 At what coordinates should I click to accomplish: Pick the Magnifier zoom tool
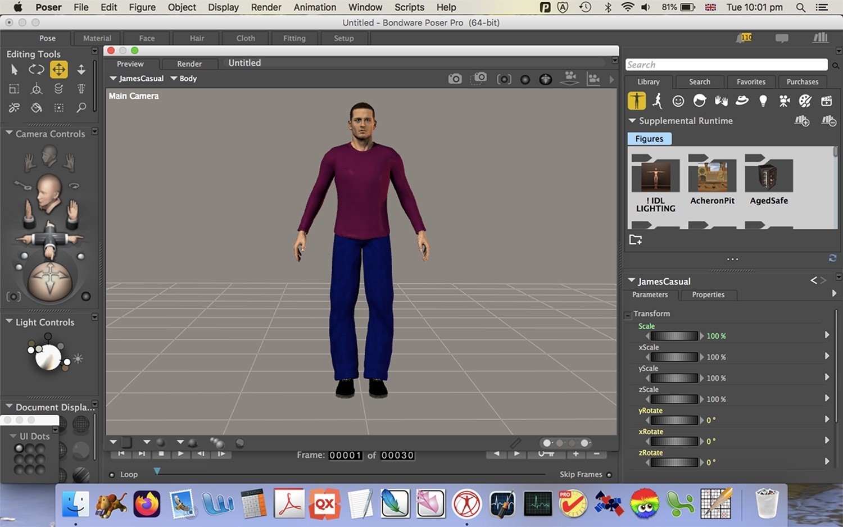pos(81,107)
